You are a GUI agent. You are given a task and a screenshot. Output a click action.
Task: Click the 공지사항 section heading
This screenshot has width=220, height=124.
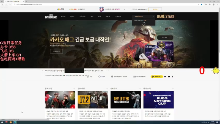pos(48,88)
